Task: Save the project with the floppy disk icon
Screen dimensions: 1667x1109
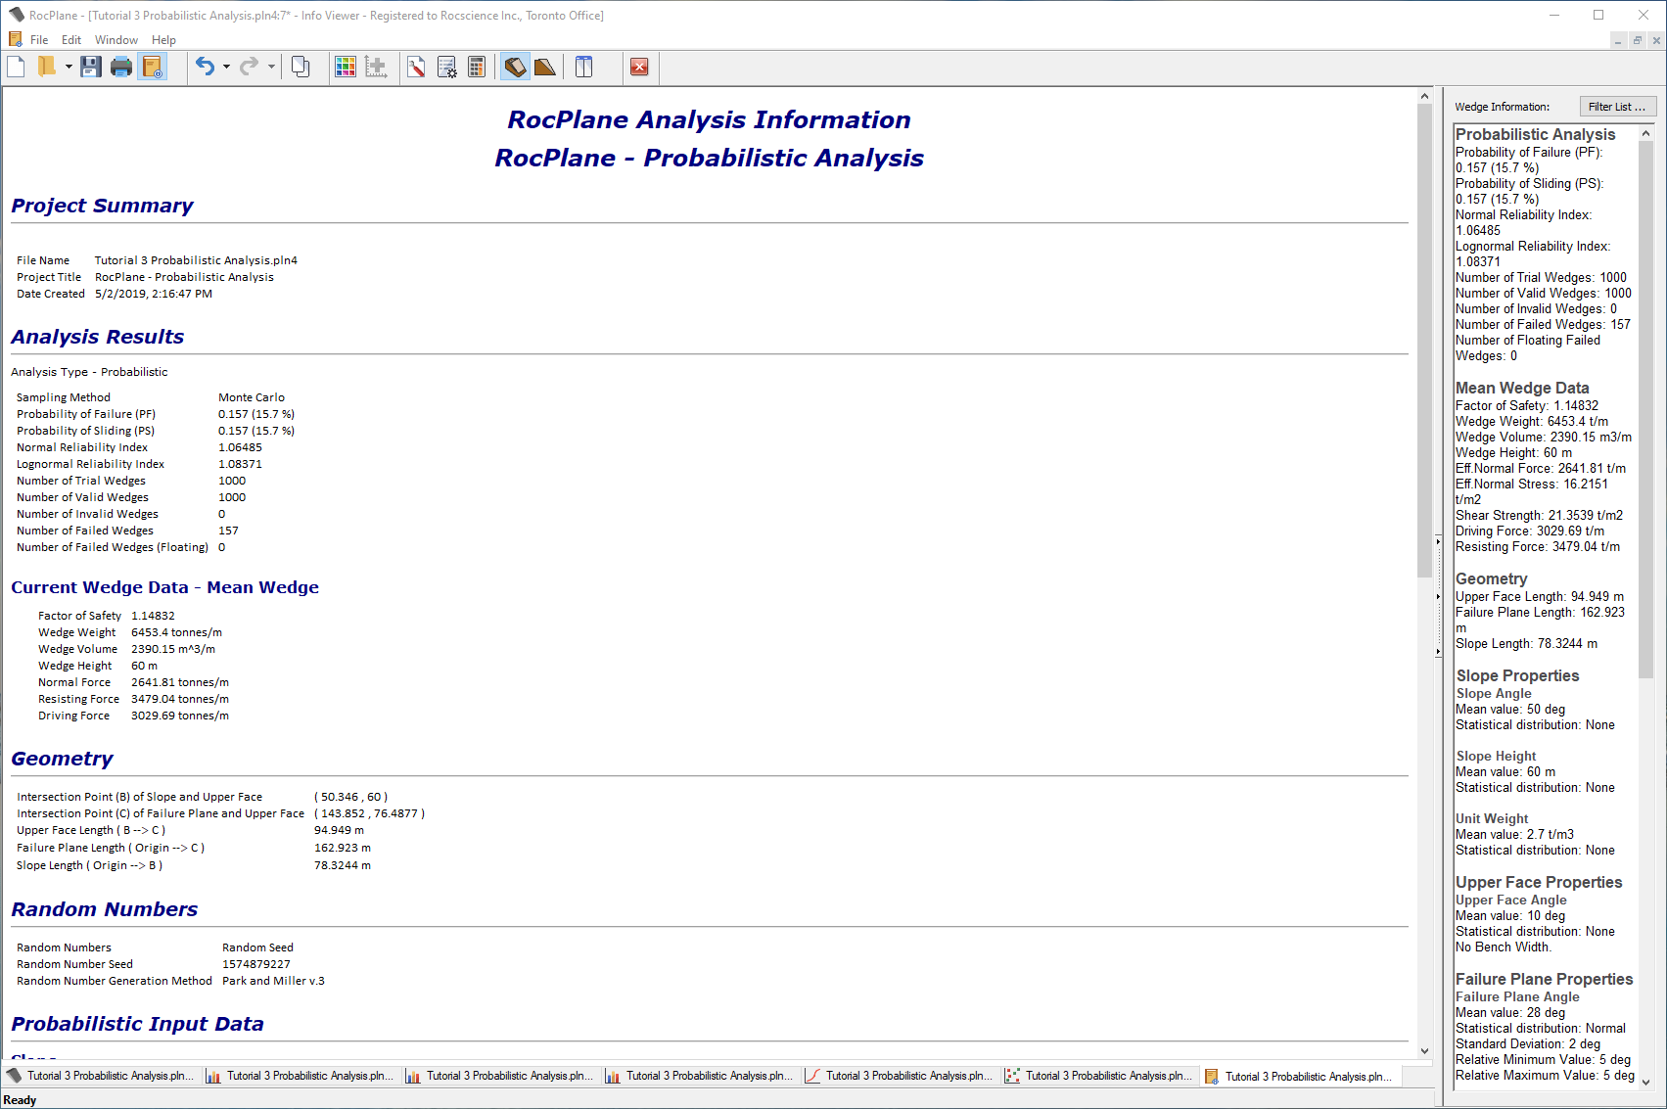Action: pos(91,67)
